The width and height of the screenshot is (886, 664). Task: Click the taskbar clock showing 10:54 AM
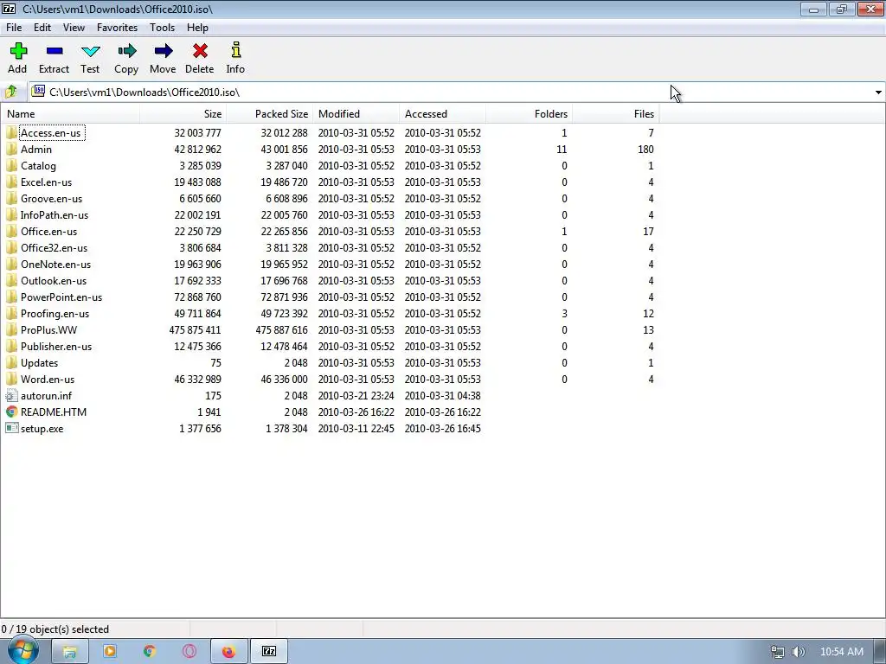point(841,652)
